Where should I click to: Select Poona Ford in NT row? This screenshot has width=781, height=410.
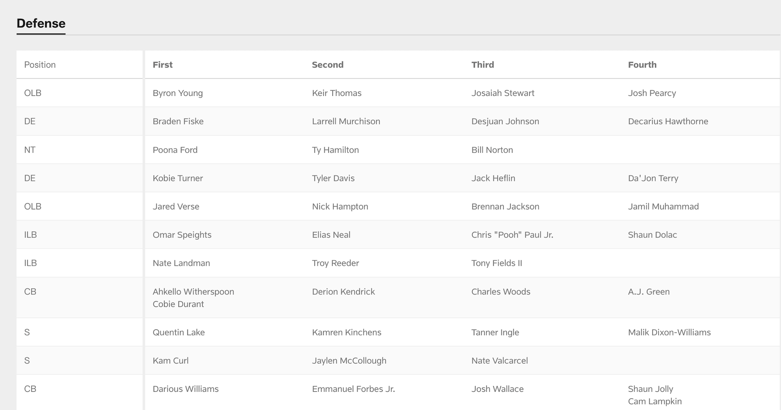click(x=175, y=150)
